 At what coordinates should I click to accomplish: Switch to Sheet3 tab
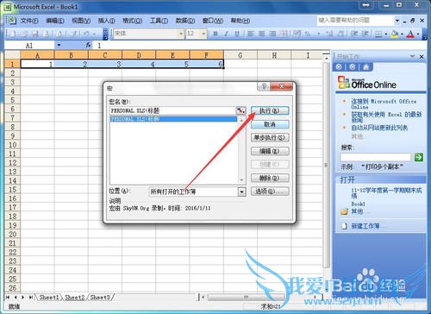[x=100, y=298]
